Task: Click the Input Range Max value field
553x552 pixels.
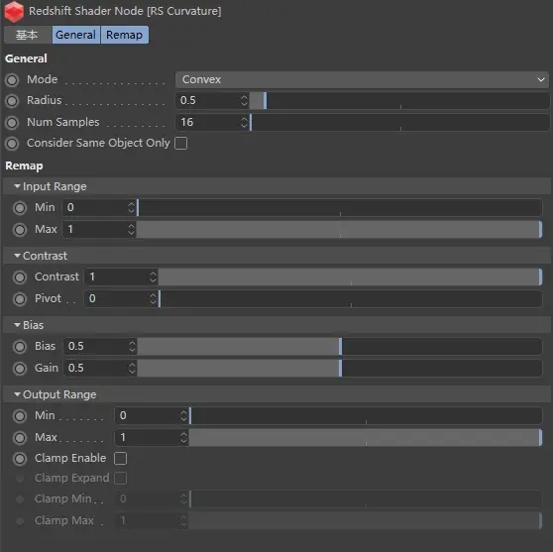Action: point(95,230)
